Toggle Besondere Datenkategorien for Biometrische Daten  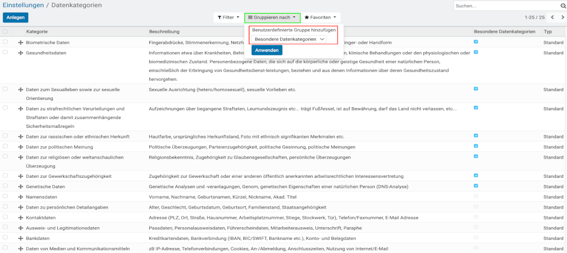(476, 42)
